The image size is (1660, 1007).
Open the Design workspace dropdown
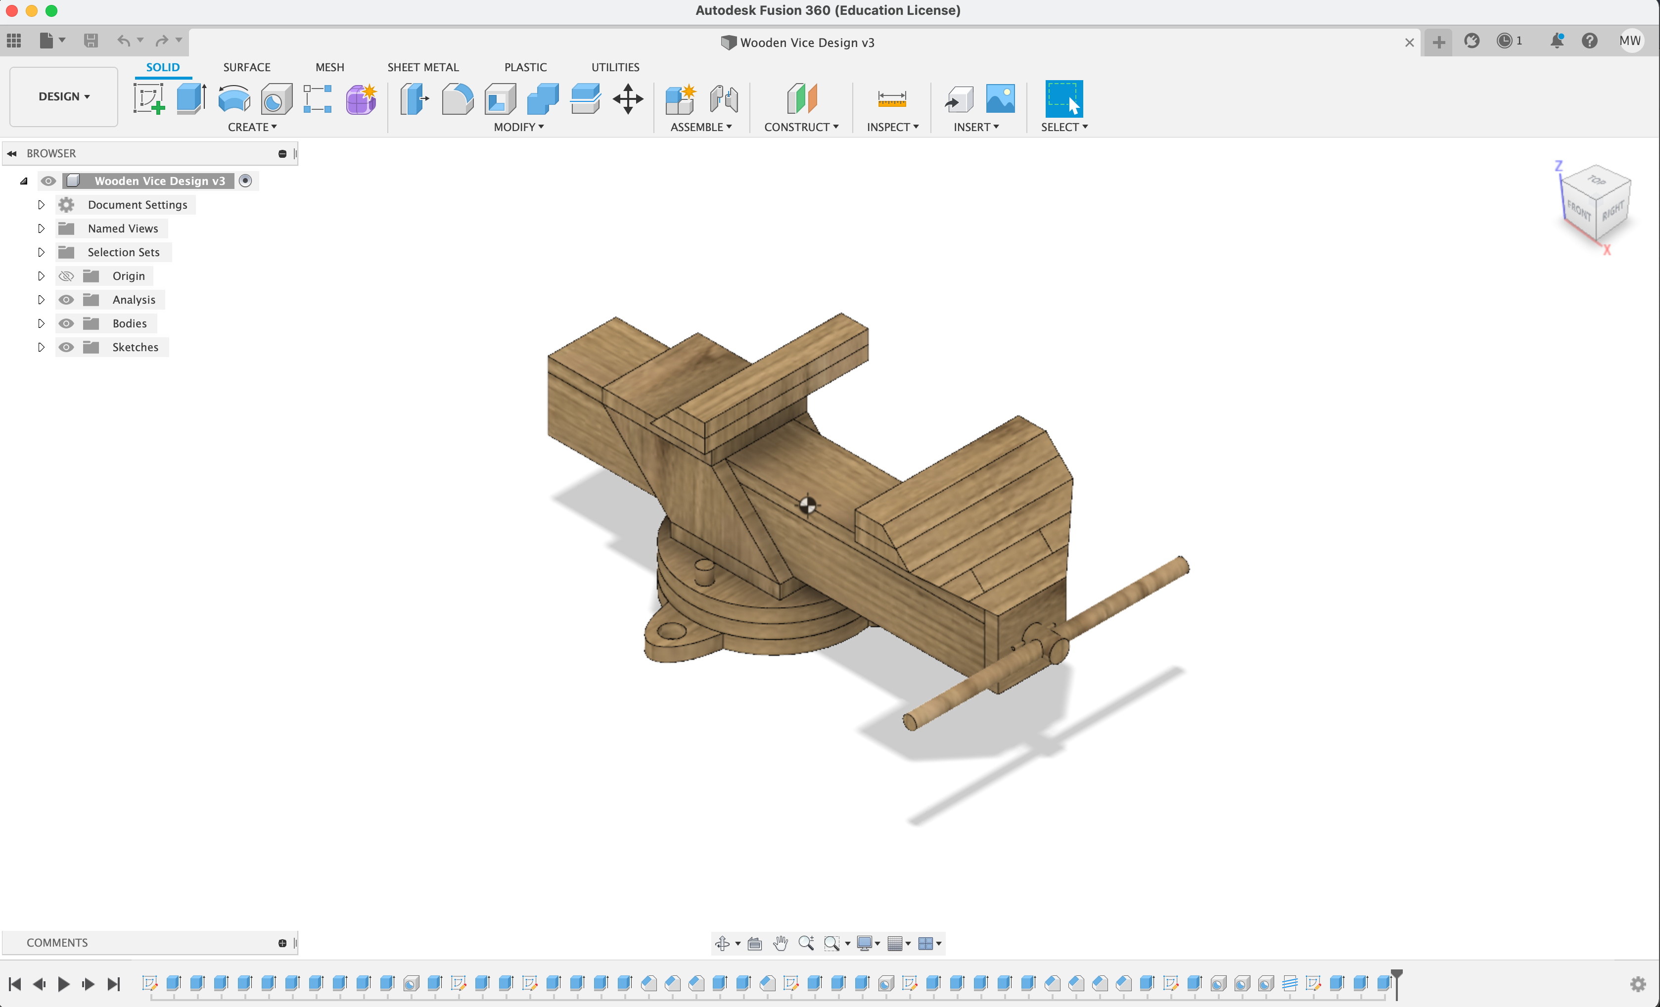point(64,96)
